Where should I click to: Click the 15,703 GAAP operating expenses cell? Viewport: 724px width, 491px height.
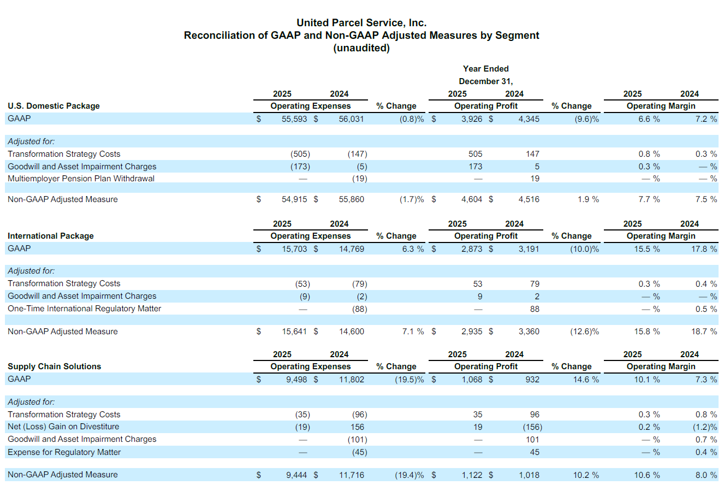(294, 249)
